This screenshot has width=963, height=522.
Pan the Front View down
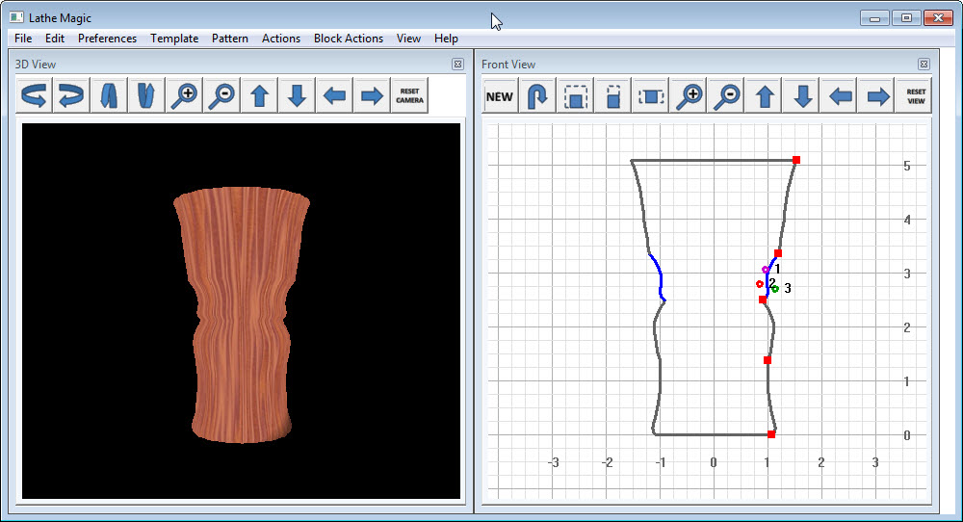803,96
